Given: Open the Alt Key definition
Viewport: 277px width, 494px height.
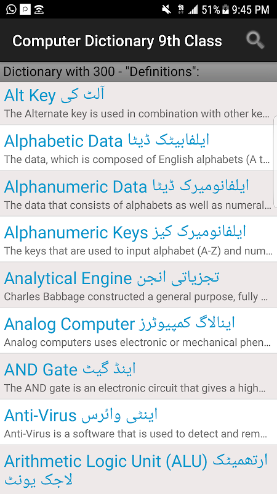Looking at the screenshot, I should coord(138,103).
